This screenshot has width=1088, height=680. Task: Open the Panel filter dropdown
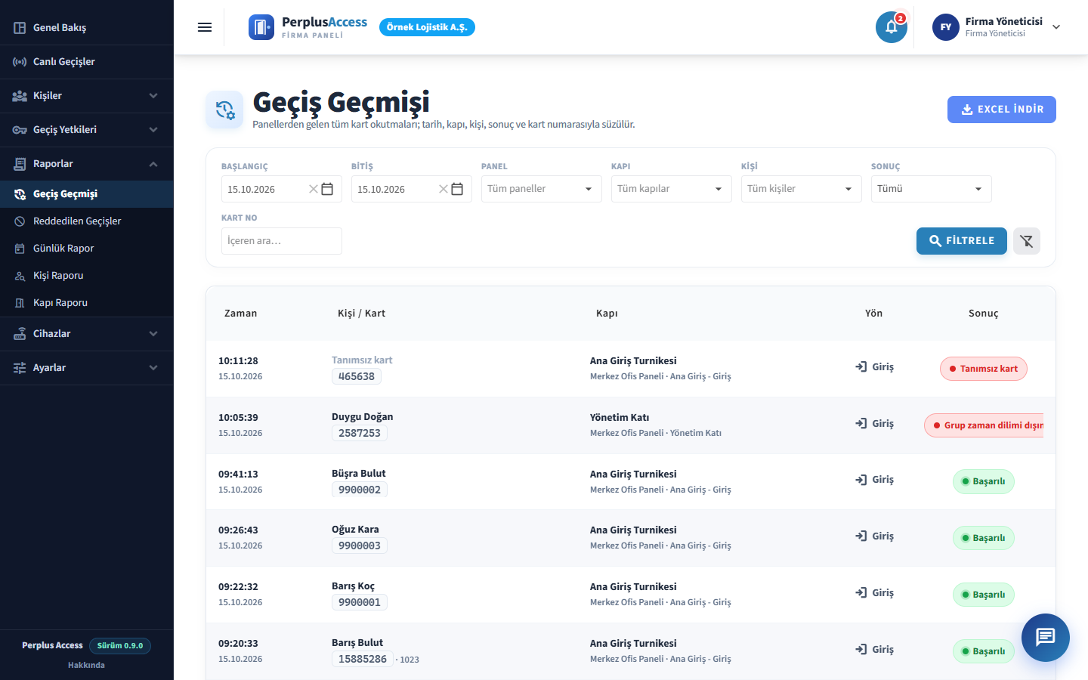click(x=542, y=189)
